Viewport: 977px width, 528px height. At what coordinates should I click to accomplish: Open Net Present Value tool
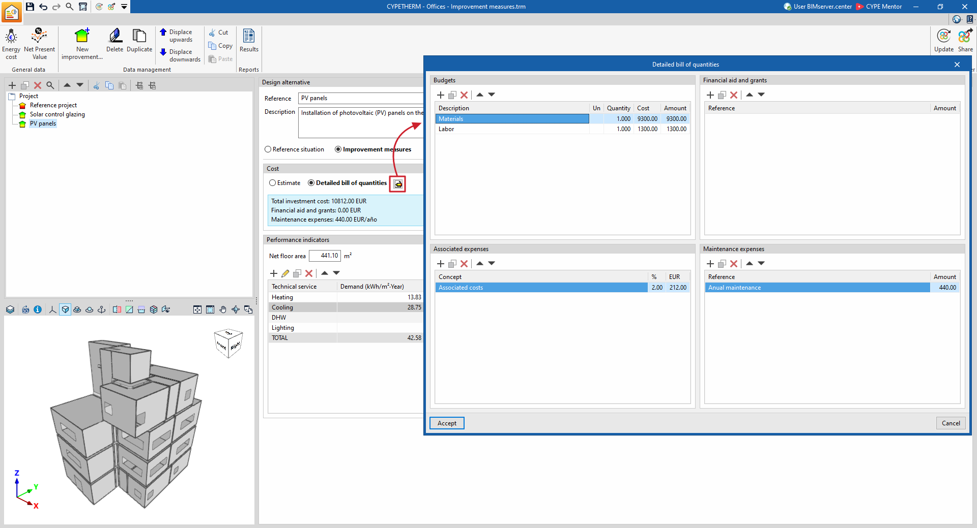coord(39,44)
